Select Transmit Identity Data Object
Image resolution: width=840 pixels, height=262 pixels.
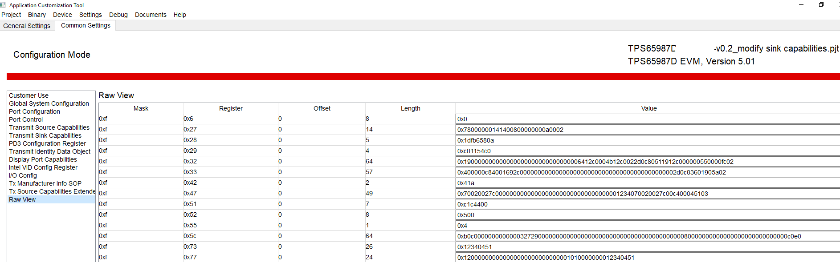click(x=51, y=151)
